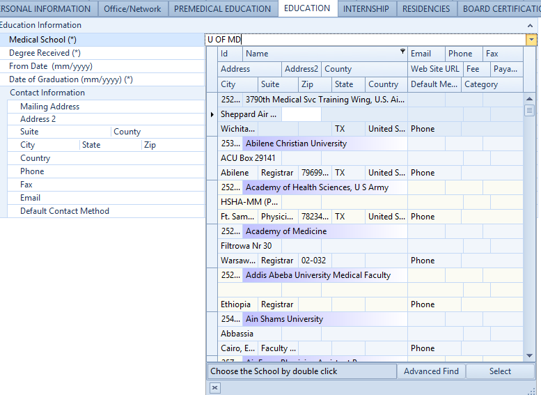Click the Address column header
This screenshot has width=541, height=395.
(x=249, y=69)
